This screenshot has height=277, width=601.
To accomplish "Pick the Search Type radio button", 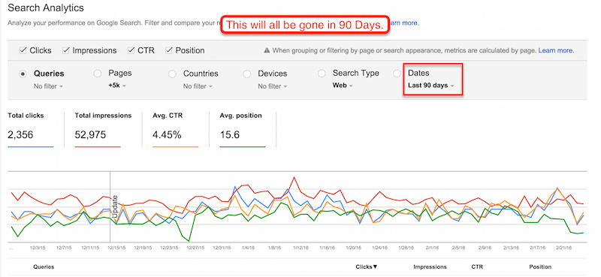I will coord(322,74).
